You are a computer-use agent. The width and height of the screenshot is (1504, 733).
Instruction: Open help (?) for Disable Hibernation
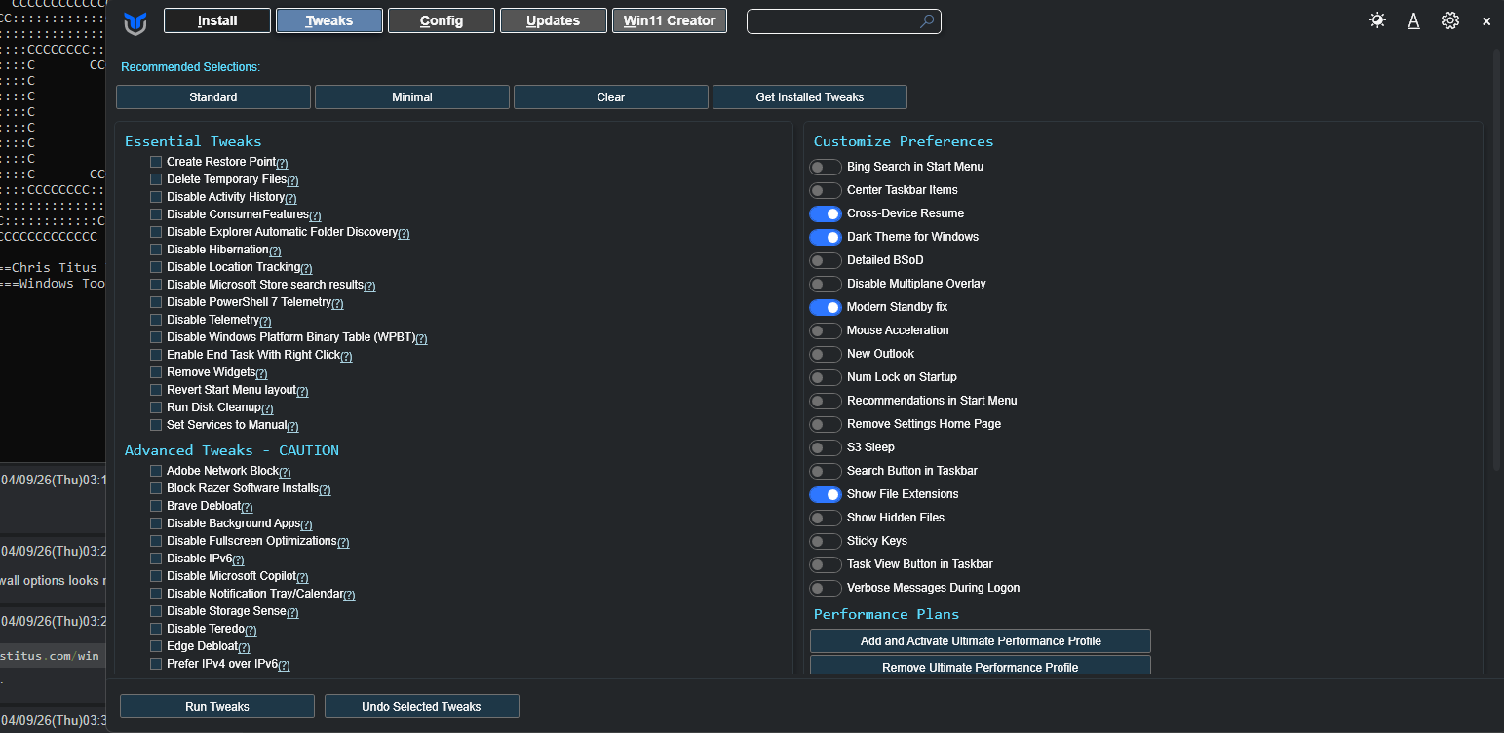click(275, 251)
